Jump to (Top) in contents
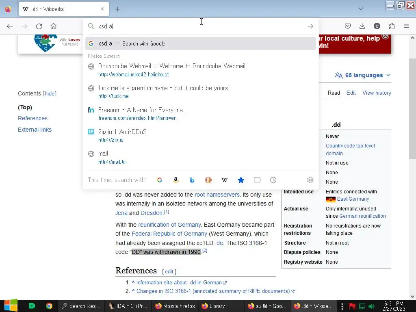Screen dimensions: 416x312 pyautogui.click(x=25, y=107)
